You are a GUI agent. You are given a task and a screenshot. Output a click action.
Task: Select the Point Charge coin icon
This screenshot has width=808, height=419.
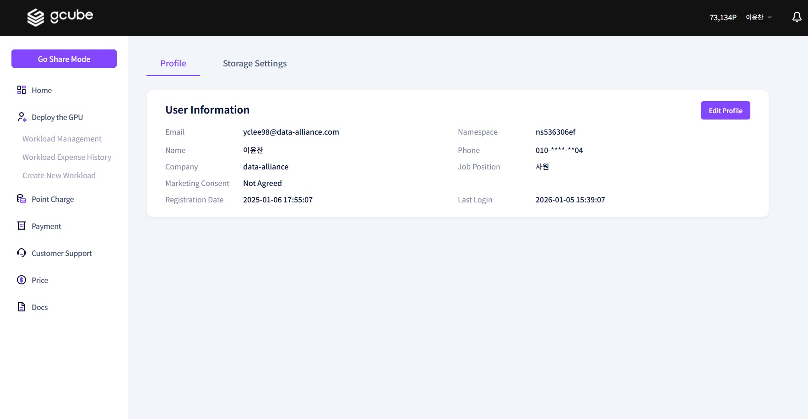pos(21,199)
